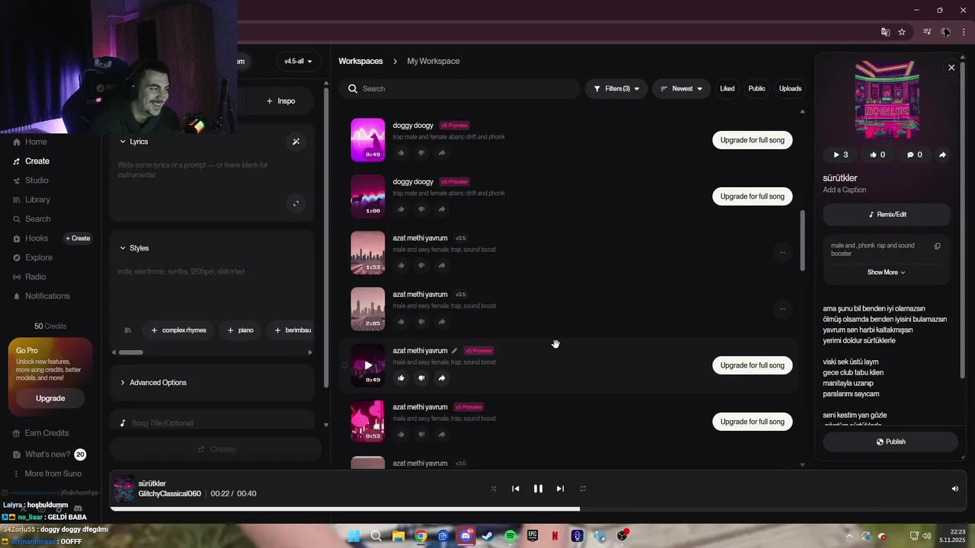The height and width of the screenshot is (548, 975).
Task: Like the 1:53 azat methi yavrum song
Action: click(x=401, y=266)
